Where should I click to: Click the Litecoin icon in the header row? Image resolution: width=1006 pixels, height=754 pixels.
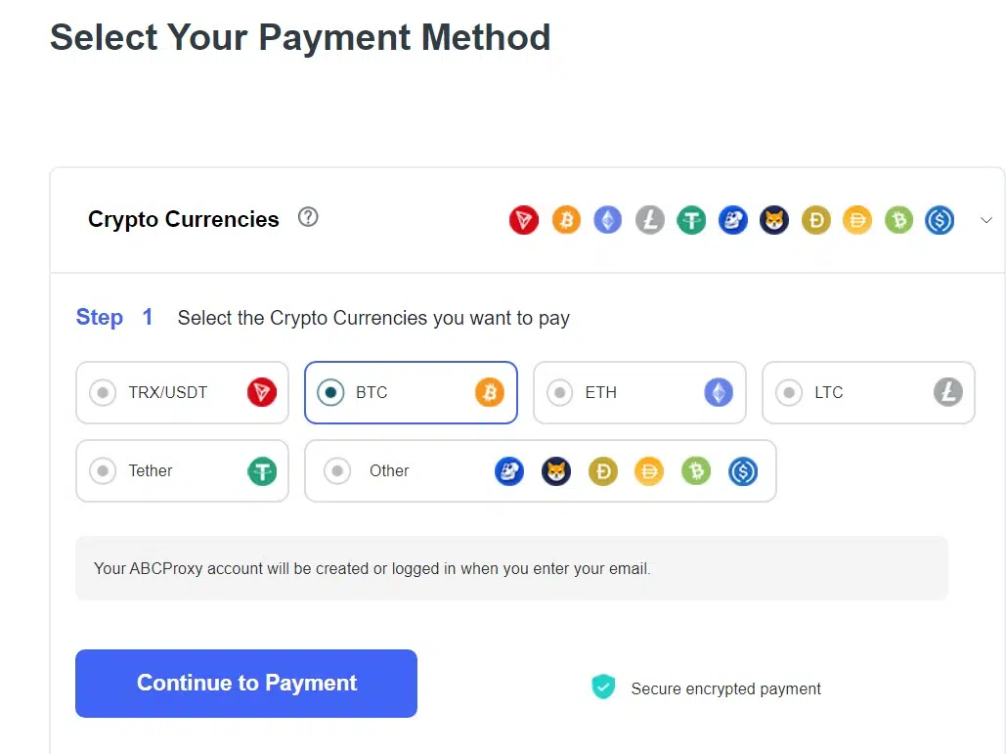pyautogui.click(x=649, y=220)
